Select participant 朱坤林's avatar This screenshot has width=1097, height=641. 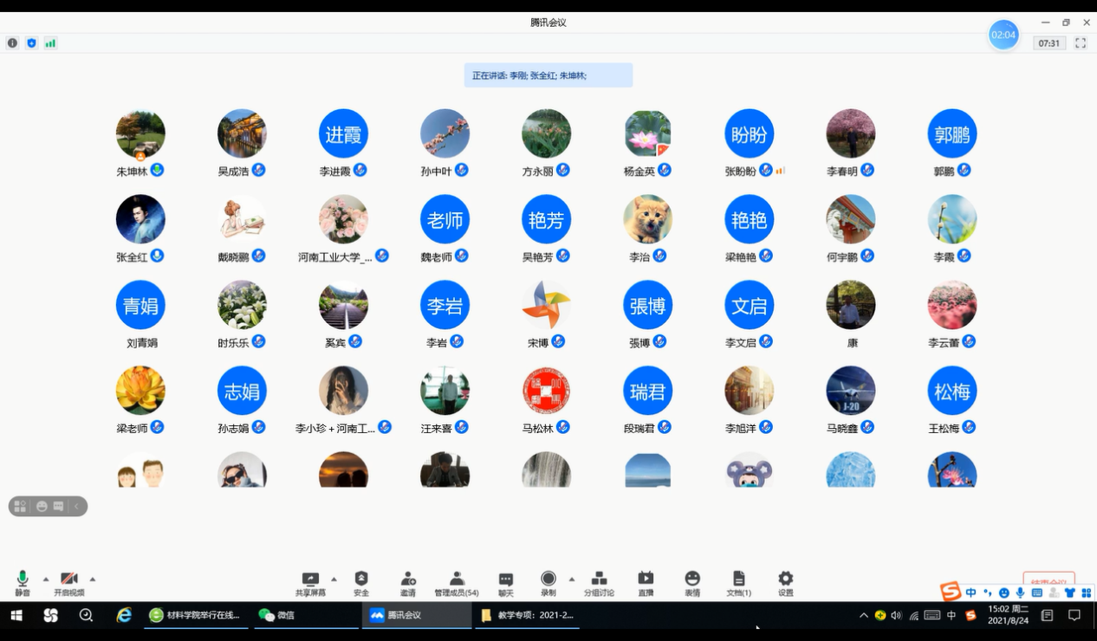(140, 133)
